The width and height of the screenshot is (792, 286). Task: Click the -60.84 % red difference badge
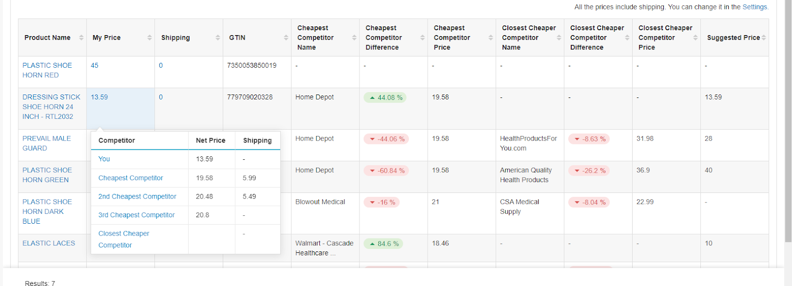[x=386, y=171]
